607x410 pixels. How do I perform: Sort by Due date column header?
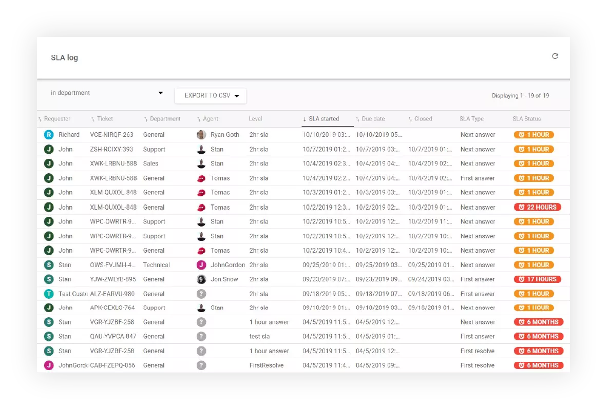(373, 119)
